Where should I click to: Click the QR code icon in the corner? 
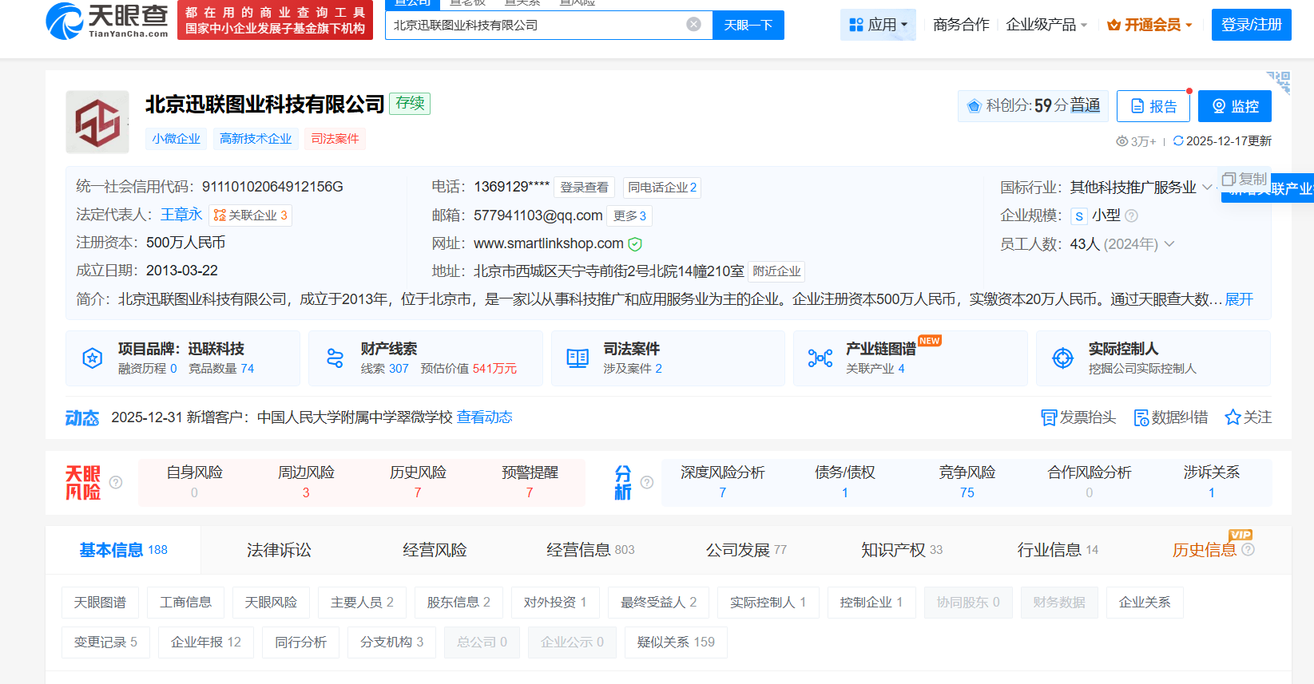tap(1279, 82)
